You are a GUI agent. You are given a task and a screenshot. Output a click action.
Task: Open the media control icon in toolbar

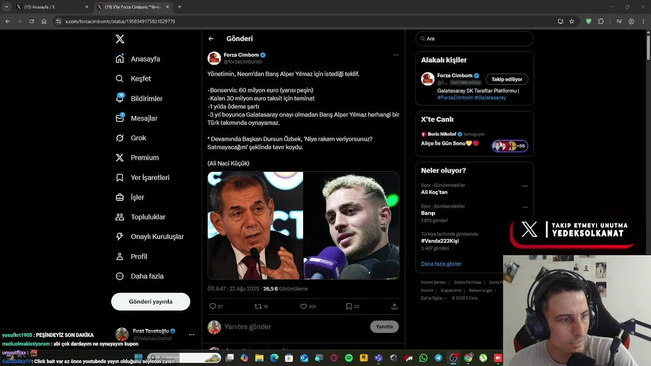coord(619,21)
